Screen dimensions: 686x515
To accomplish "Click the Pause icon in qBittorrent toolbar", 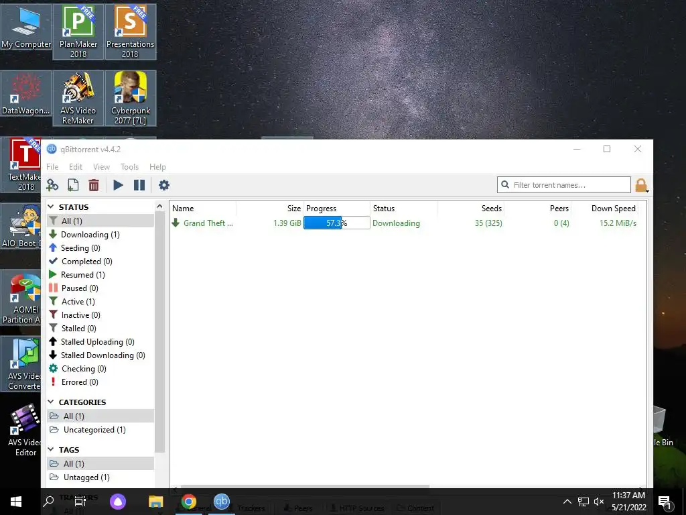I will pos(139,185).
